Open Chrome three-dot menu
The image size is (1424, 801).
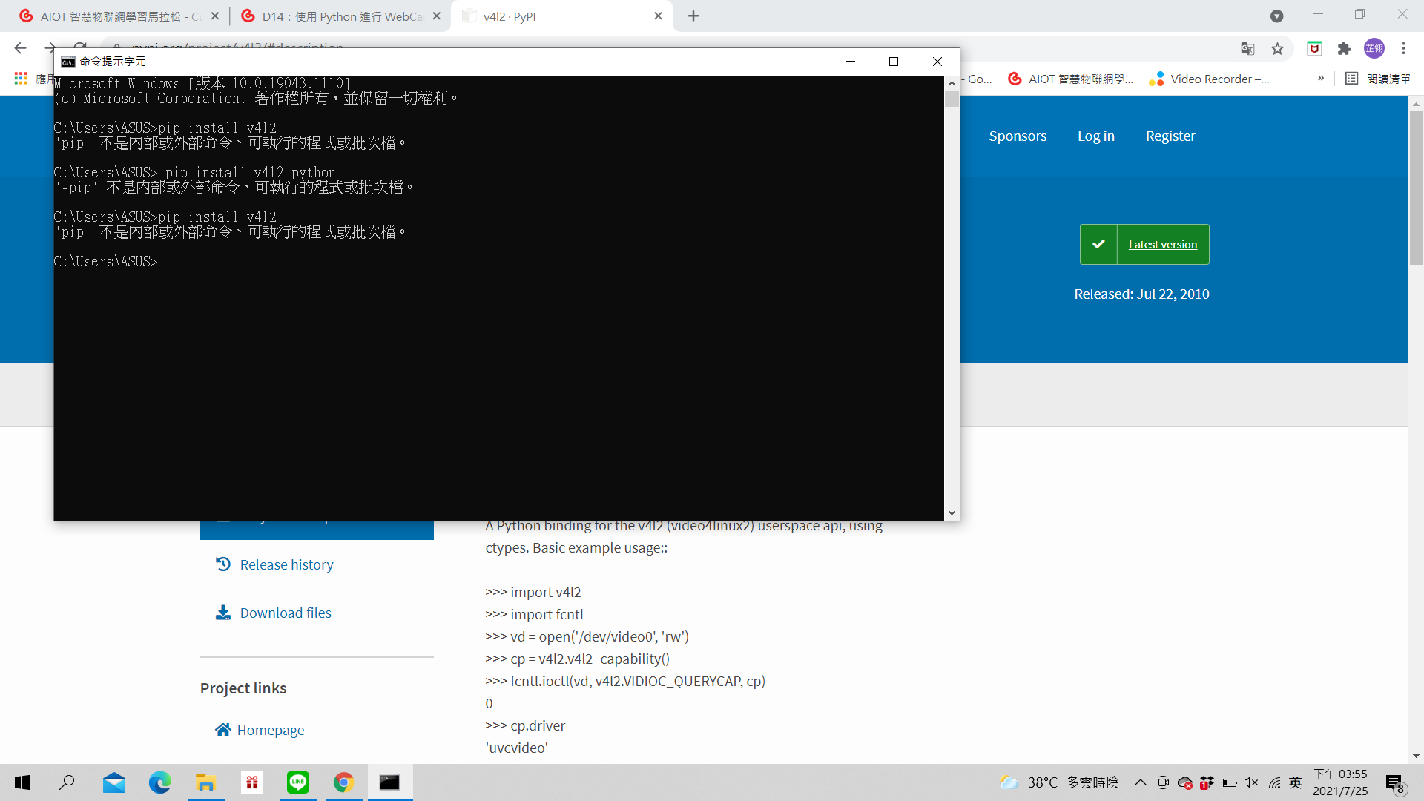[1403, 49]
